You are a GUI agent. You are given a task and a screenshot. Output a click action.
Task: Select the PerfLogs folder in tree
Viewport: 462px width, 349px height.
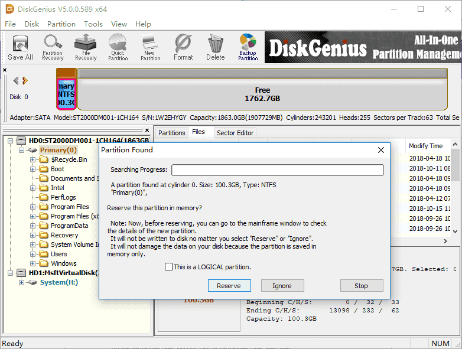(63, 197)
